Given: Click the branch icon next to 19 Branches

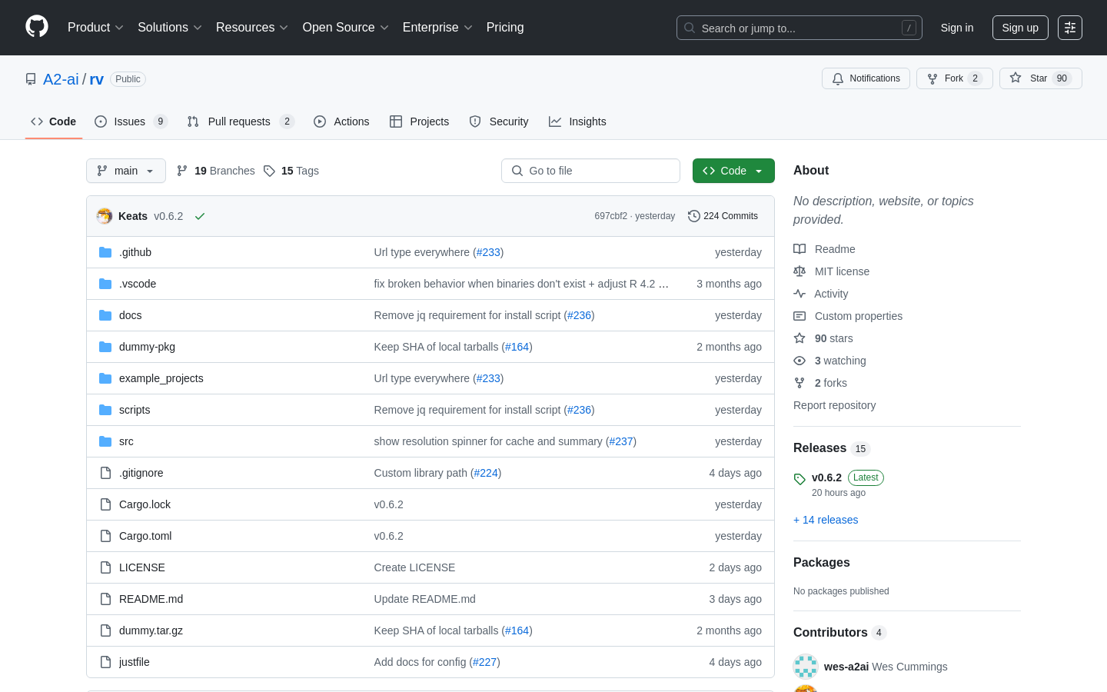Looking at the screenshot, I should [x=182, y=171].
